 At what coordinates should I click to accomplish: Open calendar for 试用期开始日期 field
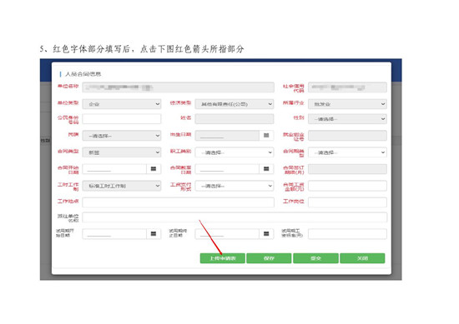pos(154,234)
